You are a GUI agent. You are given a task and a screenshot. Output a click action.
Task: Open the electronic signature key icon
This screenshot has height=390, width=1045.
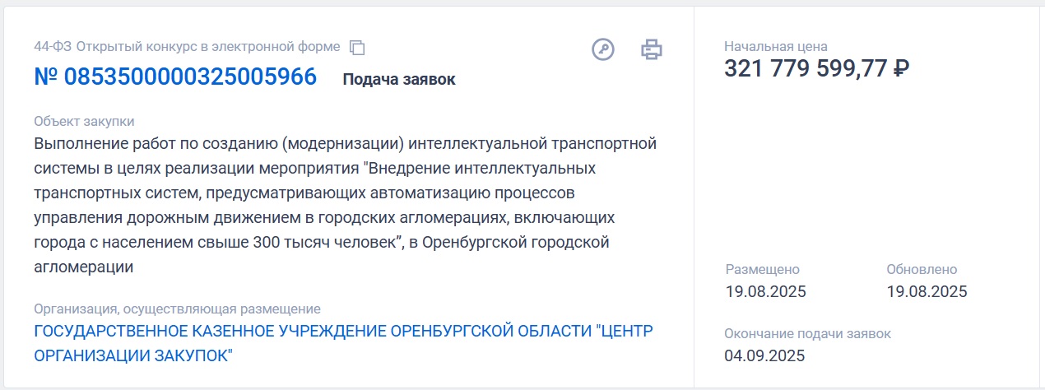[603, 49]
